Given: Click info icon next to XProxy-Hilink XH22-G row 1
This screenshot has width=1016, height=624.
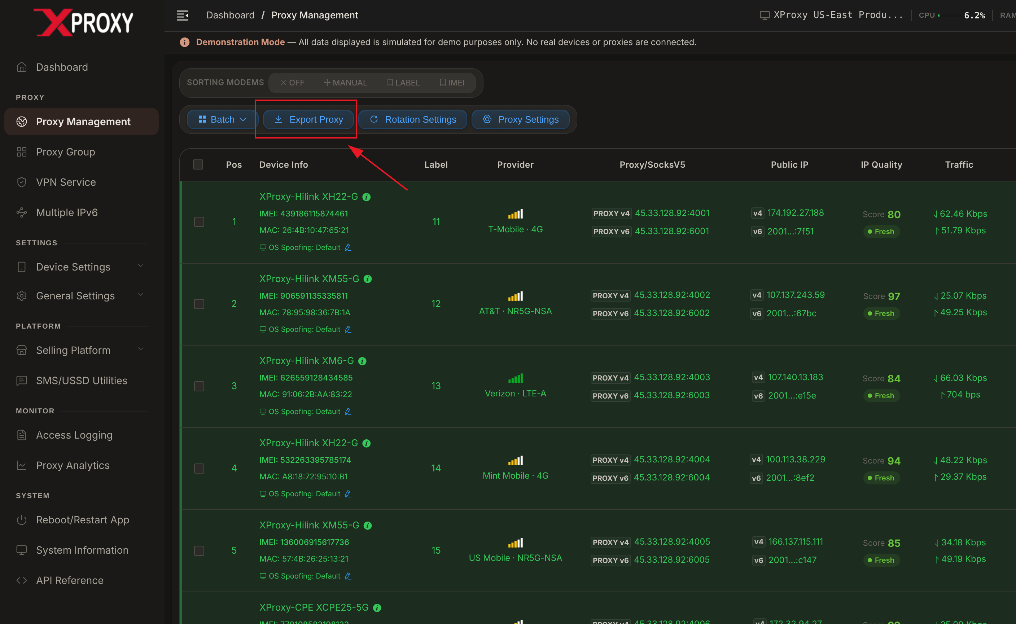Looking at the screenshot, I should tap(366, 197).
